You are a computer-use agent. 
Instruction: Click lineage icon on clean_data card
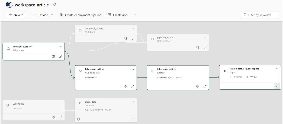point(133,119)
